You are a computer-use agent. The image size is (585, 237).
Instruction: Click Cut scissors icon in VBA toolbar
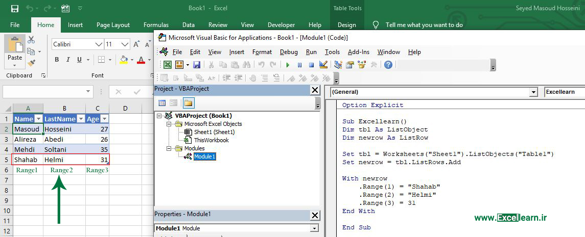tap(211, 65)
